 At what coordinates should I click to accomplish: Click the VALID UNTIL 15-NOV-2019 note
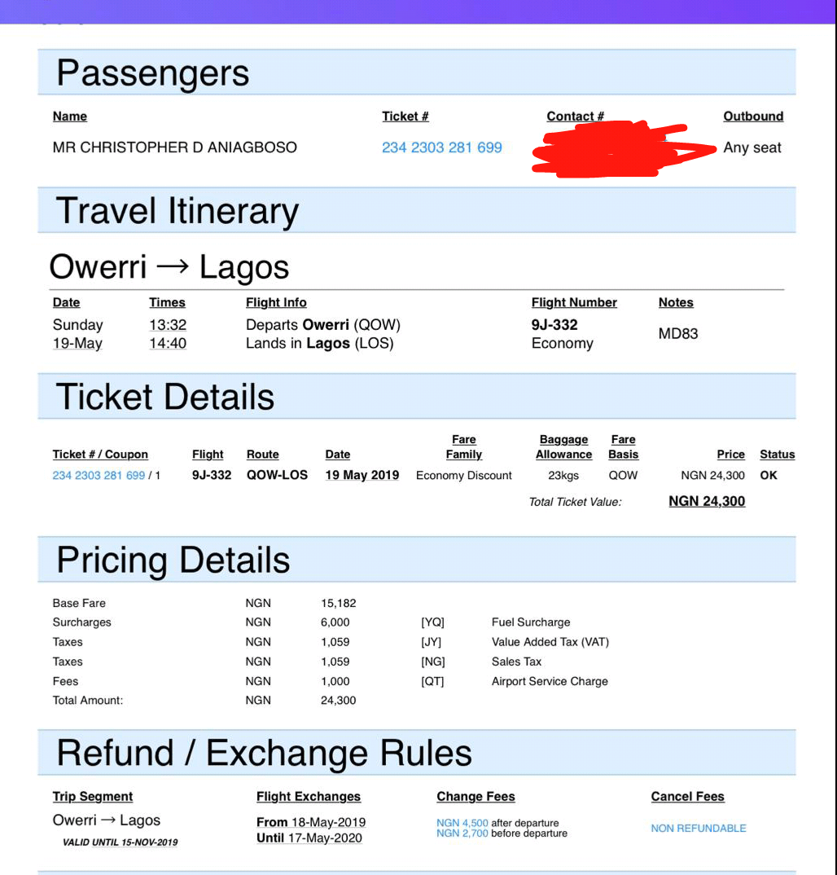click(x=120, y=842)
